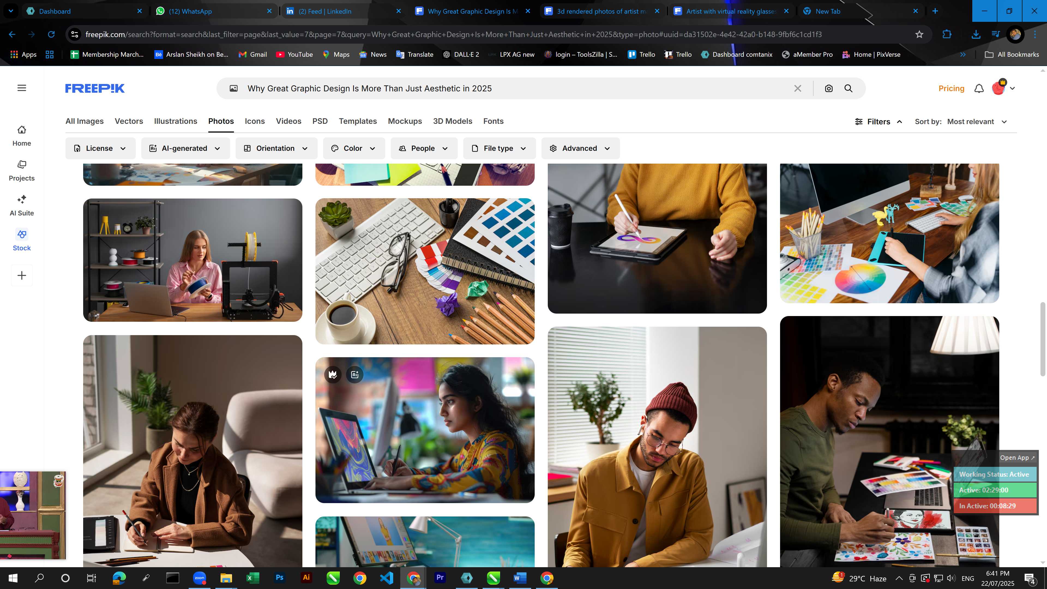Open DALL·E 2 bookmark
Viewport: 1047px width, 589px height.
pyautogui.click(x=461, y=55)
